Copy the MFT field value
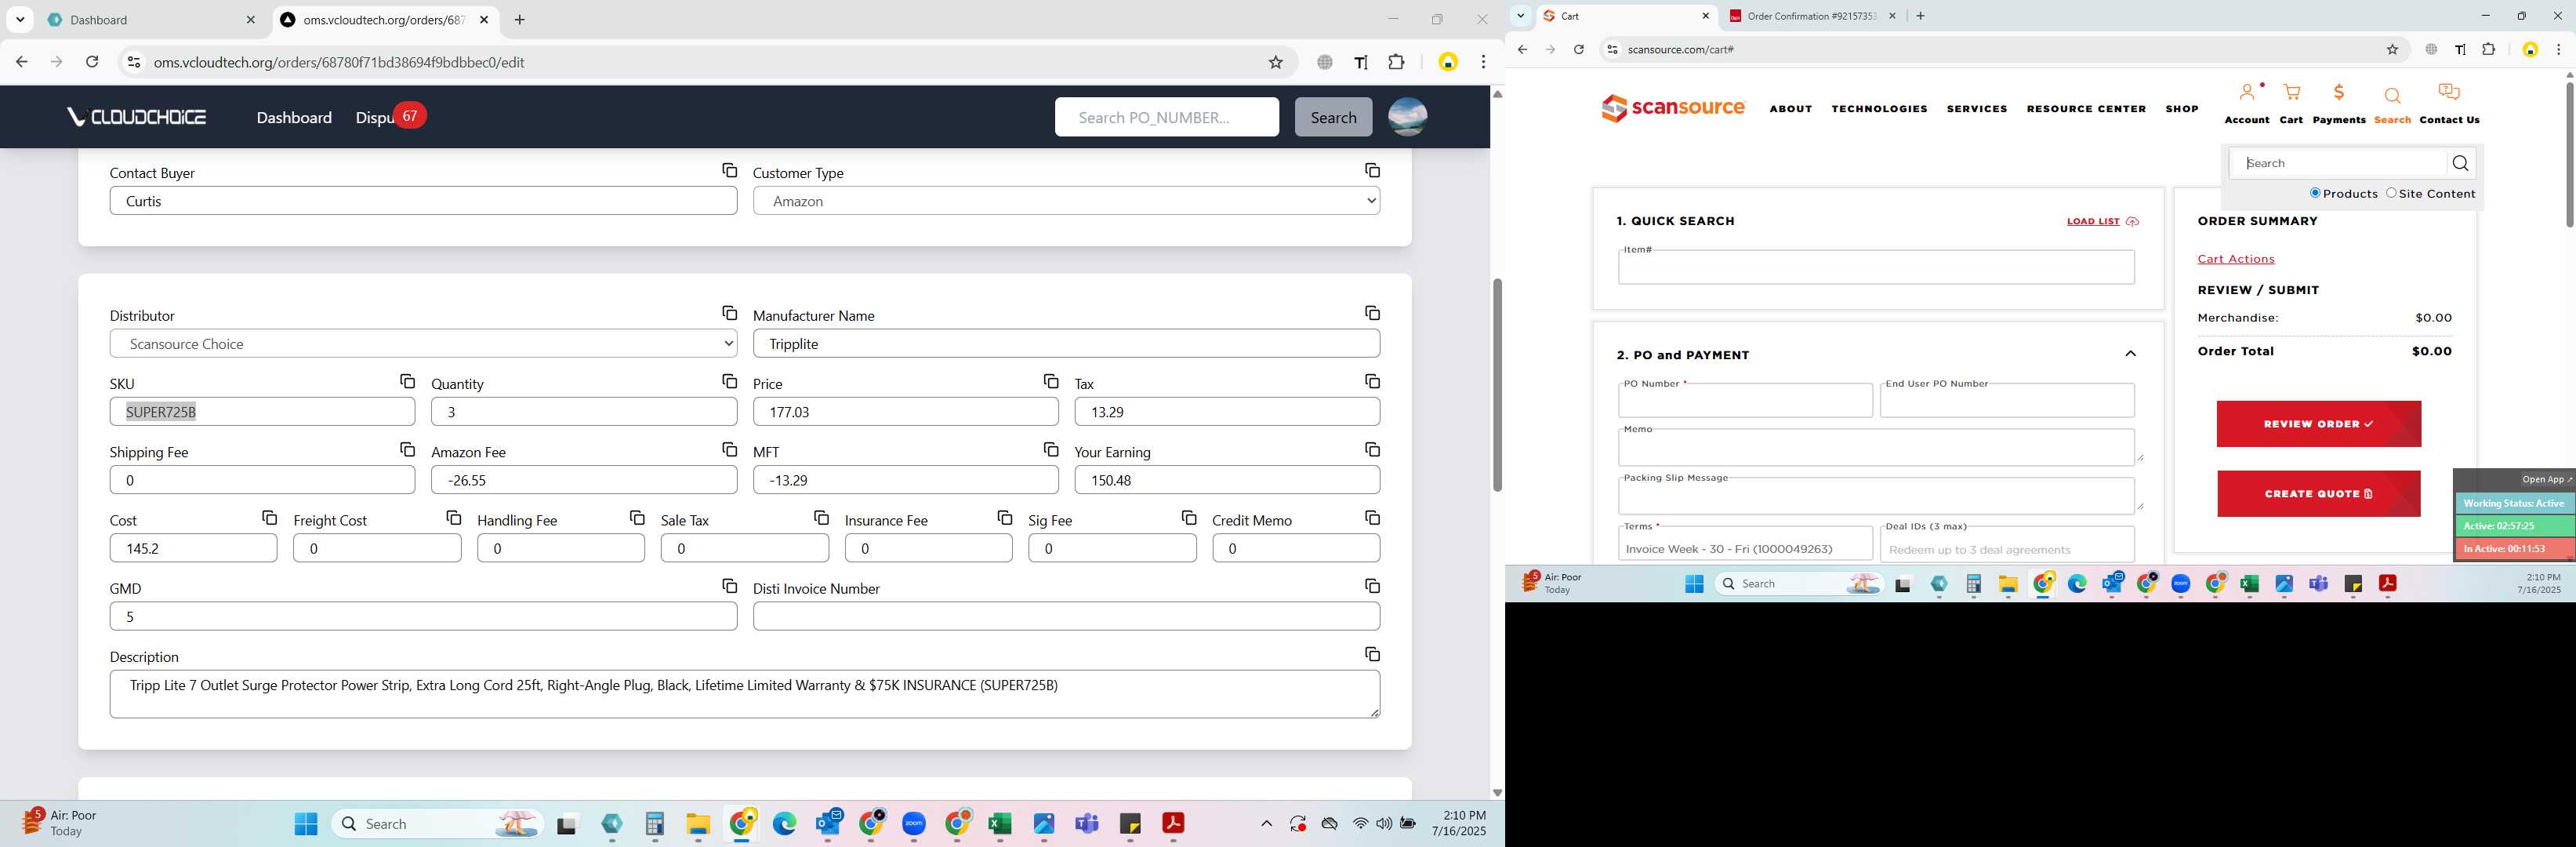The image size is (2576, 847). (1050, 450)
